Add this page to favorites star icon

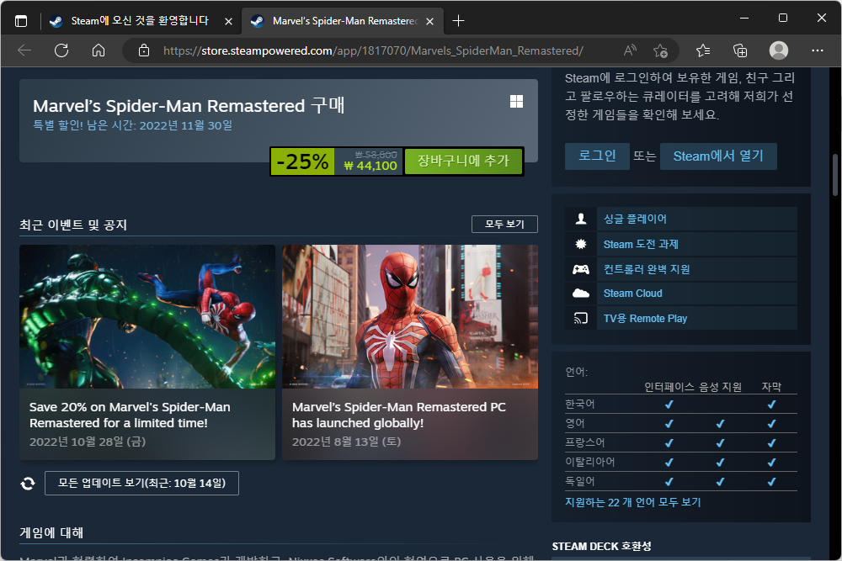click(x=660, y=50)
